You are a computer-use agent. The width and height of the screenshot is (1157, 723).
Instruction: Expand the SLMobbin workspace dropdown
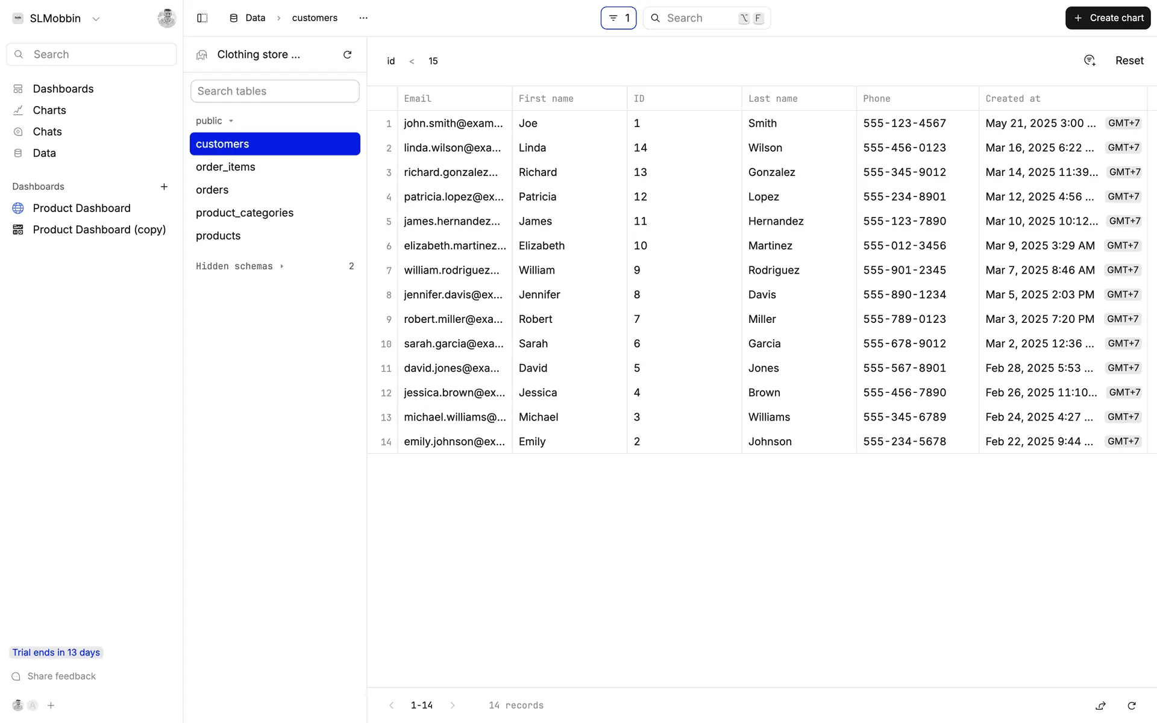coord(96,19)
